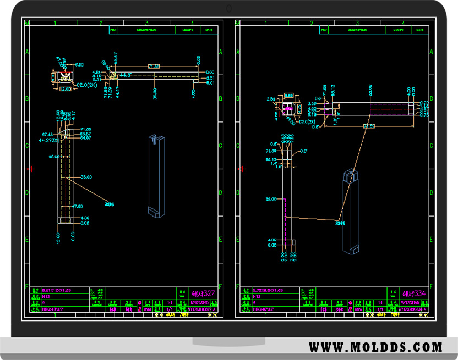Select the C2.0(2X) chamfer note in drawing 334

pos(307,121)
